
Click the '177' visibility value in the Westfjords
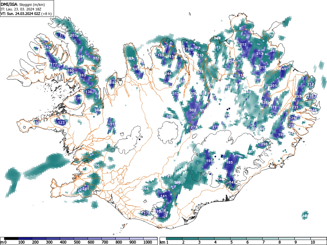[x=54, y=64]
